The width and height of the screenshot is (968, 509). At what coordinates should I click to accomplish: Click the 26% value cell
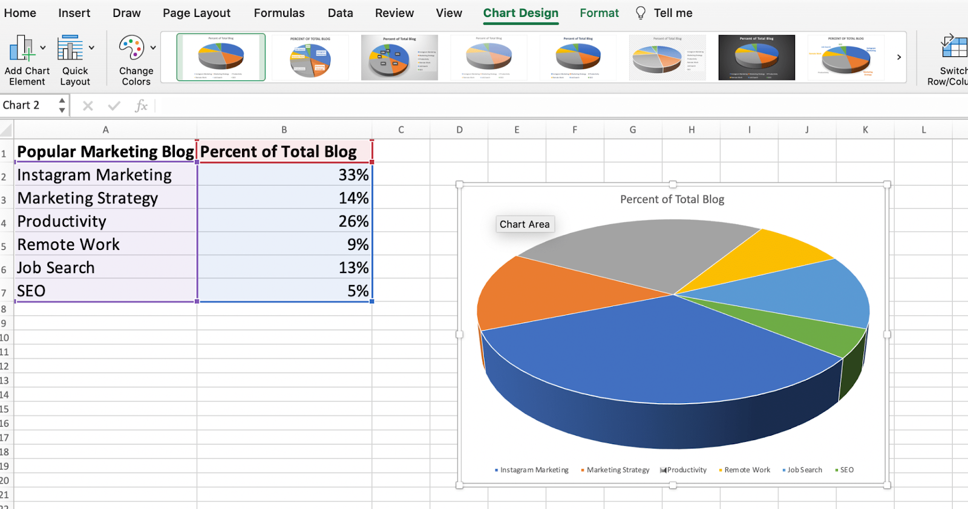(284, 221)
